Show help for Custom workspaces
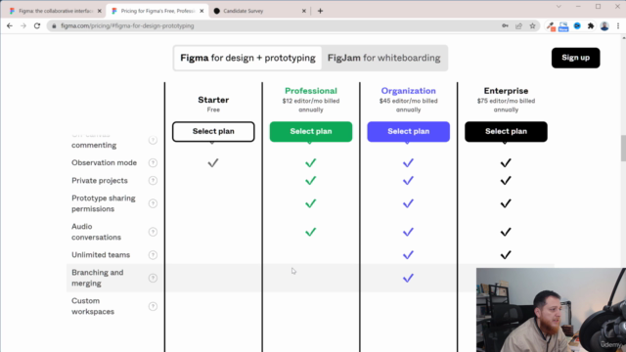Screen dimensions: 626x352 [x=153, y=306]
